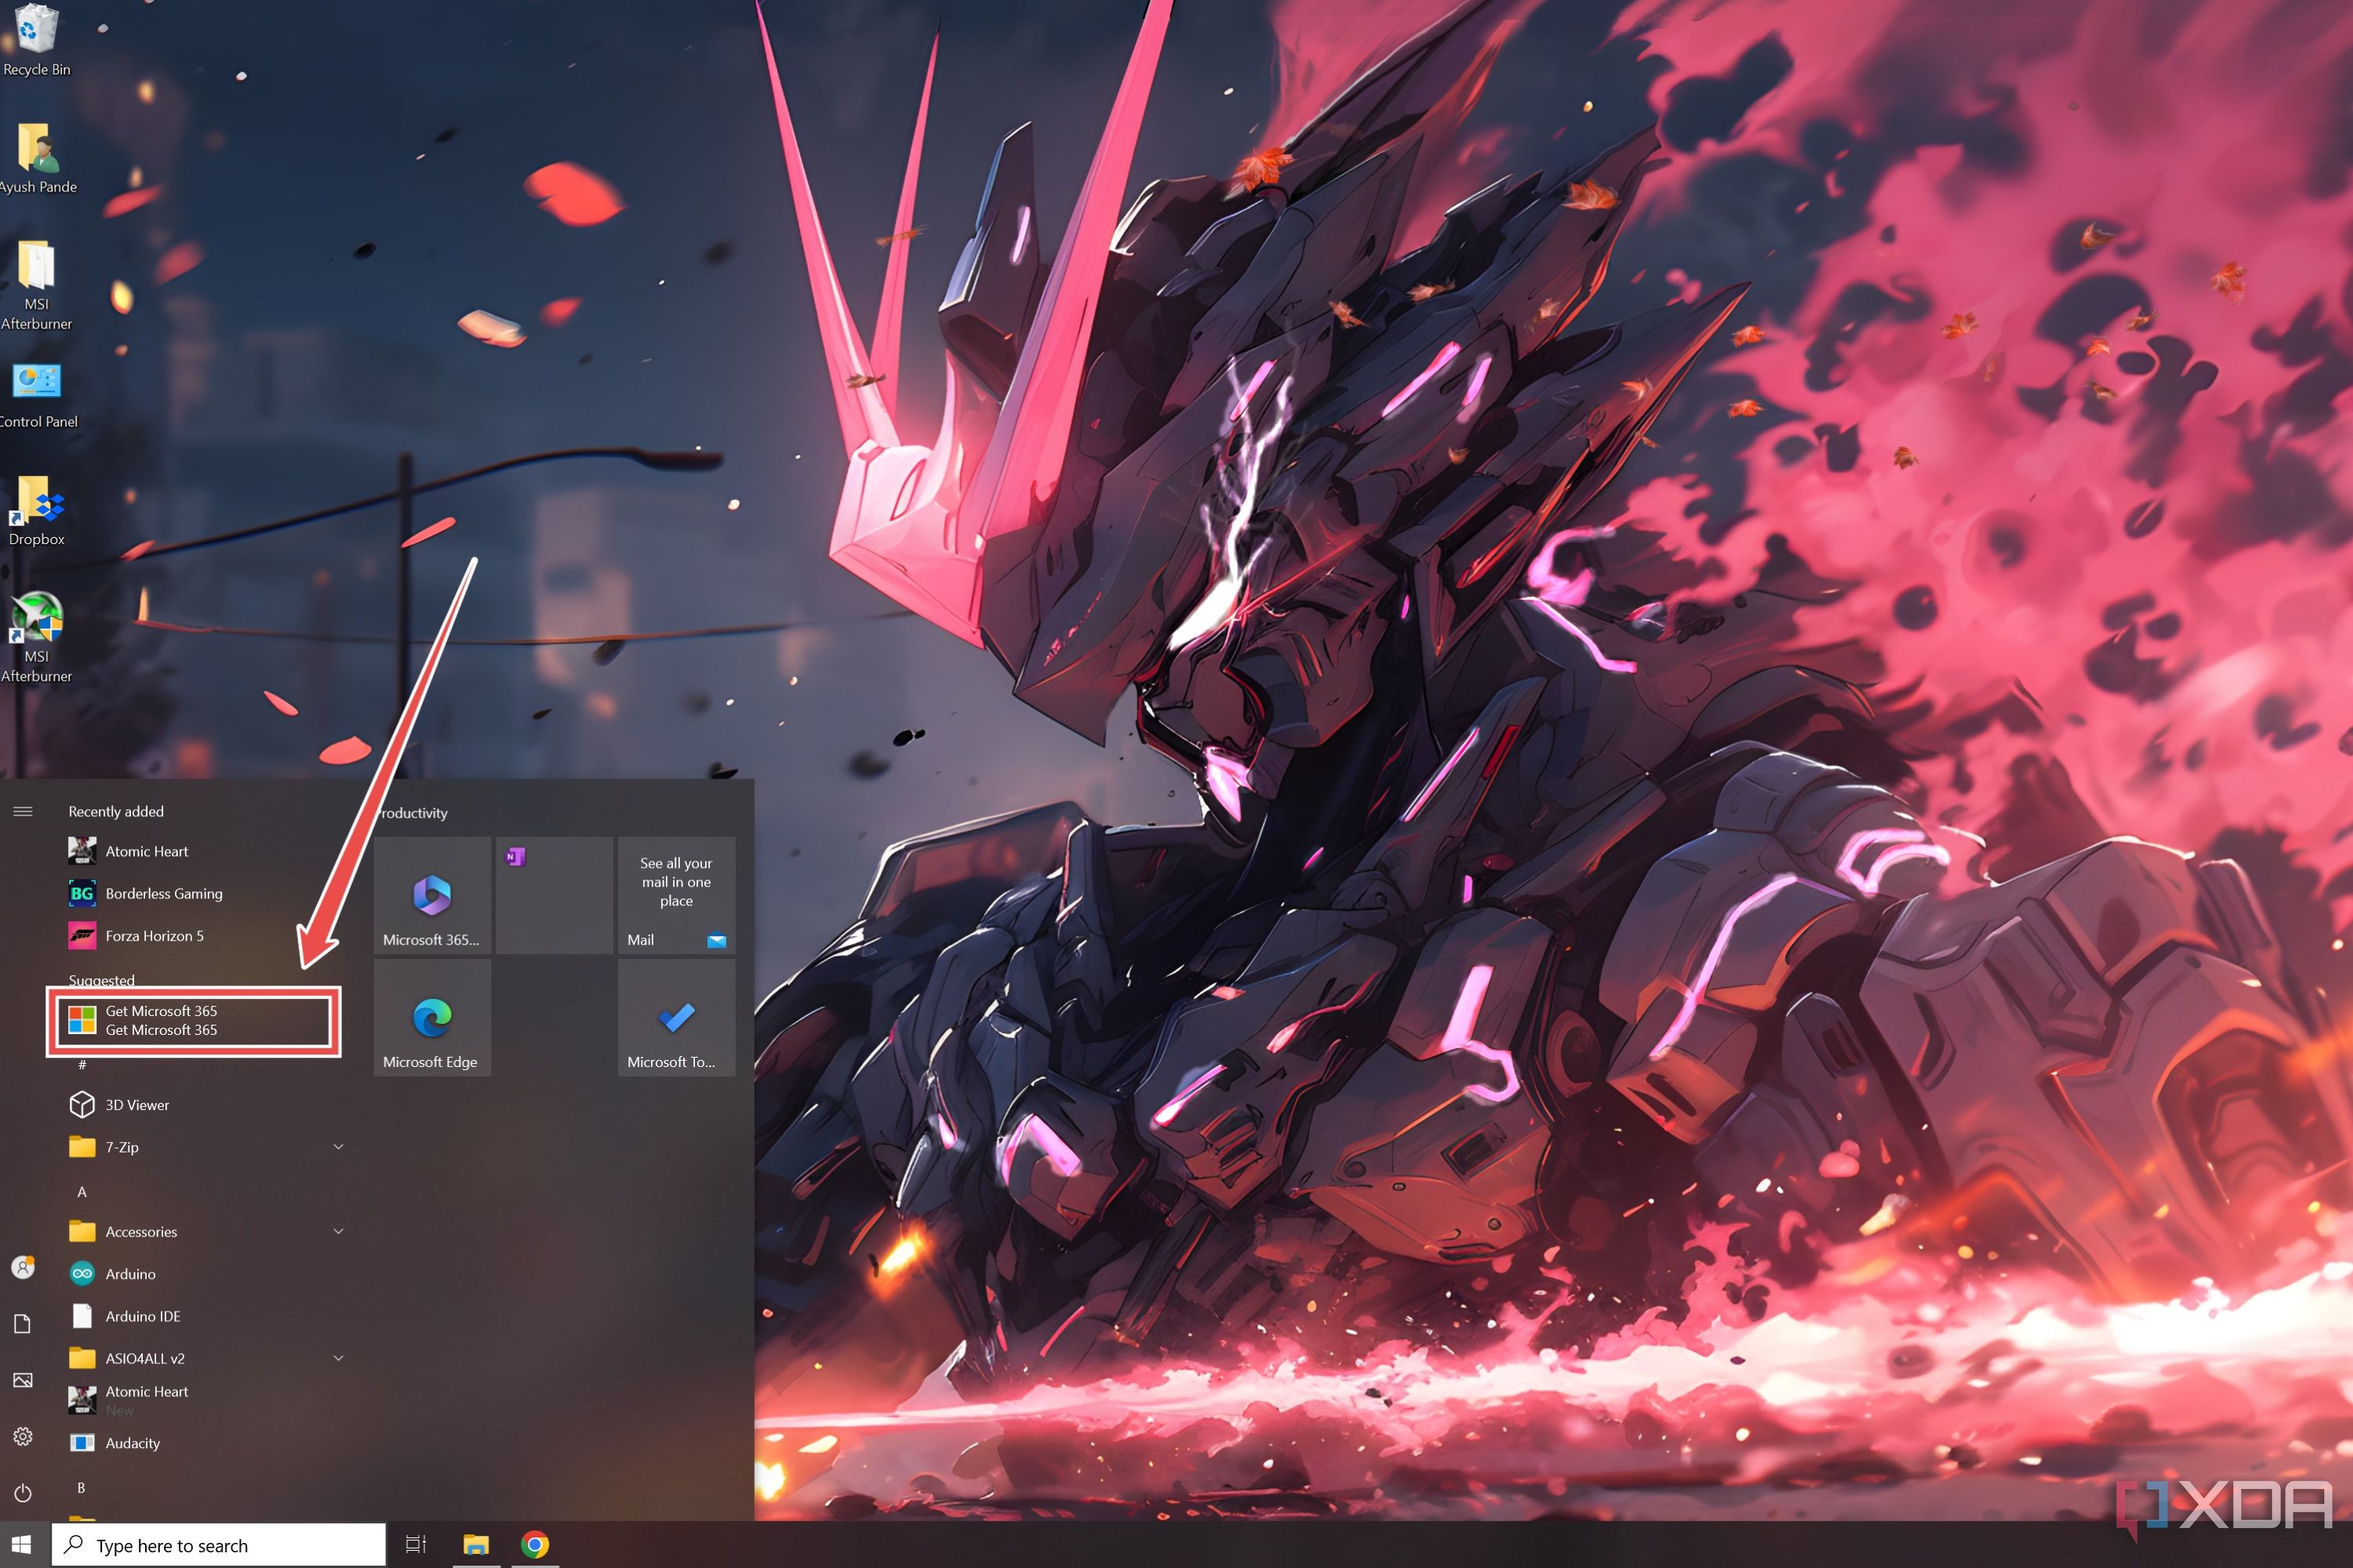The height and width of the screenshot is (1568, 2353).
Task: Launch Borderless Gaming from Recently added
Action: click(x=205, y=893)
